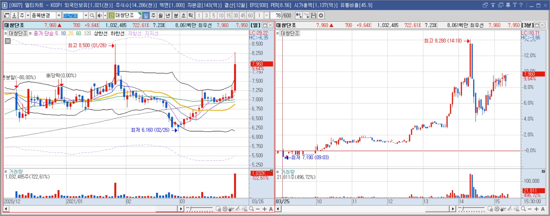550x216 pixels.
Task: Switch to the 분 minute period tab
Action: coord(176,15)
